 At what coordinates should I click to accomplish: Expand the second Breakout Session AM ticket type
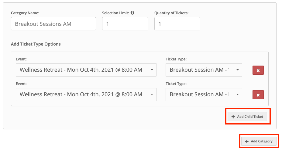[204, 94]
